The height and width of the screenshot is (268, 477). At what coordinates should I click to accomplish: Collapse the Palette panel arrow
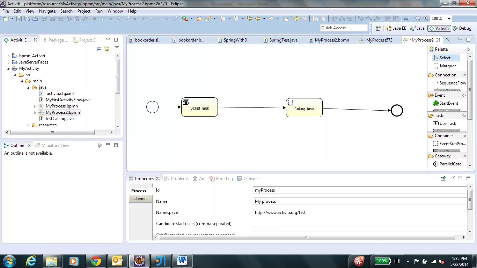tap(469, 49)
